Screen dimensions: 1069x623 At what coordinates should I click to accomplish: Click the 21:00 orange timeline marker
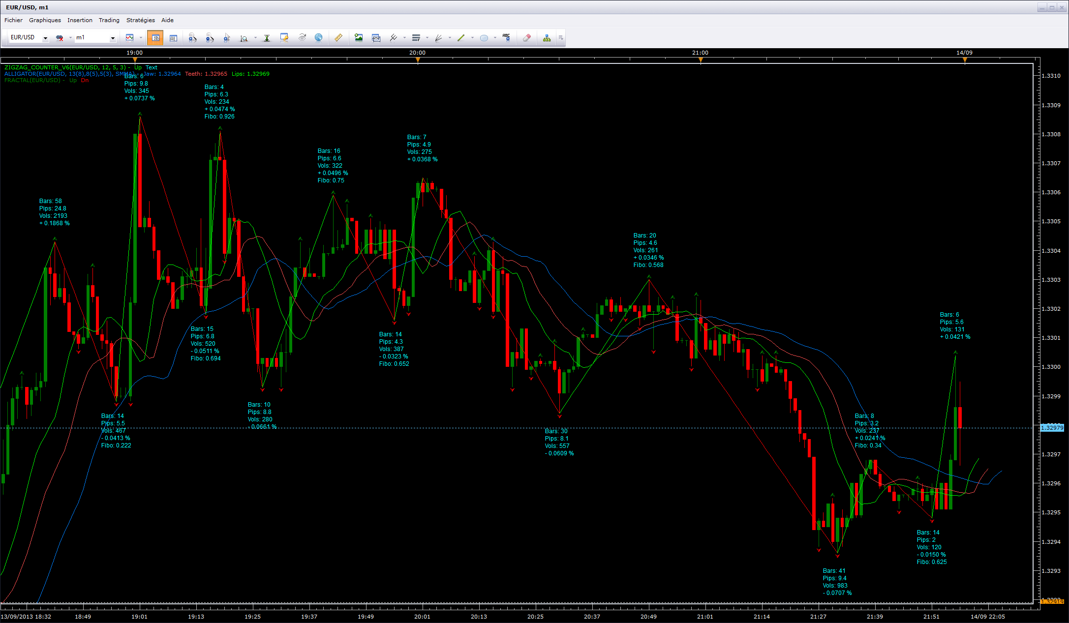click(701, 60)
